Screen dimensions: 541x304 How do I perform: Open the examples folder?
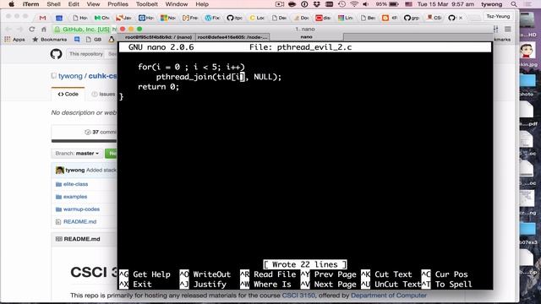pyautogui.click(x=75, y=197)
